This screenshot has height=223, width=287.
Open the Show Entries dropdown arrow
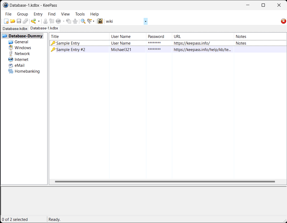[93, 21]
